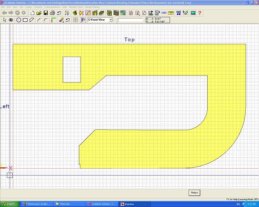Image resolution: width=259 pixels, height=207 pixels.
Task: Click the X Y coordinates readout
Action: [x=158, y=20]
